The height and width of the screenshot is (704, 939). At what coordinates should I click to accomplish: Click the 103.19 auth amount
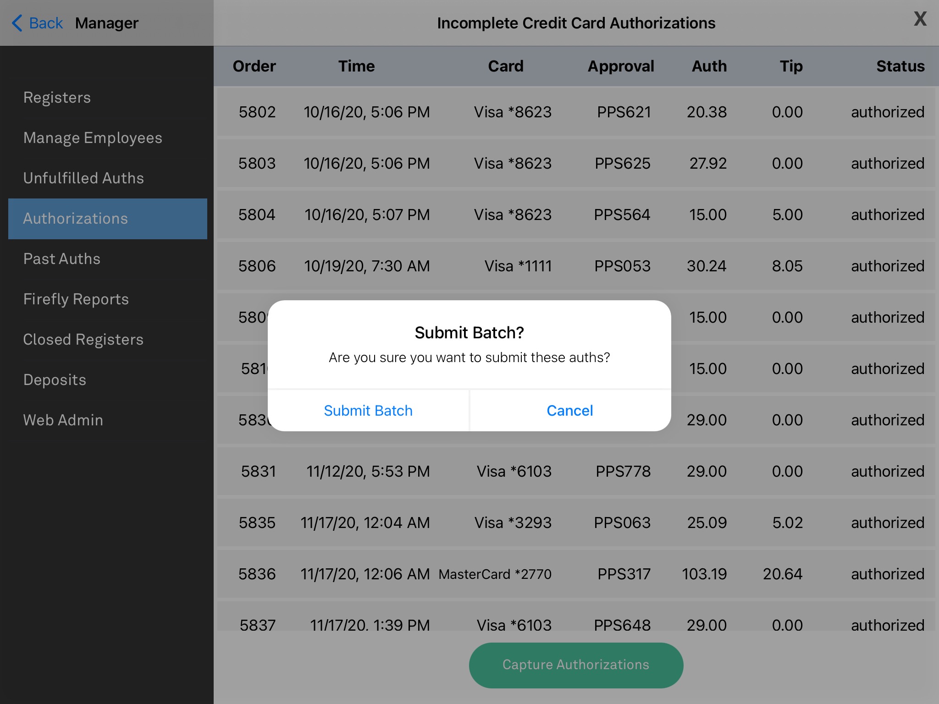click(704, 574)
